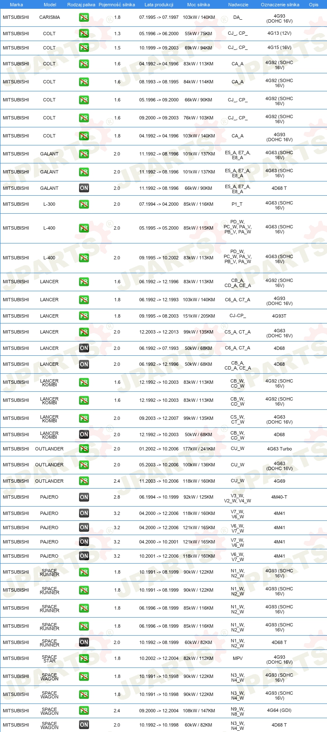The width and height of the screenshot is (327, 732).
Task: Click the Oznaczenie silnika column header
Action: pos(280,5)
